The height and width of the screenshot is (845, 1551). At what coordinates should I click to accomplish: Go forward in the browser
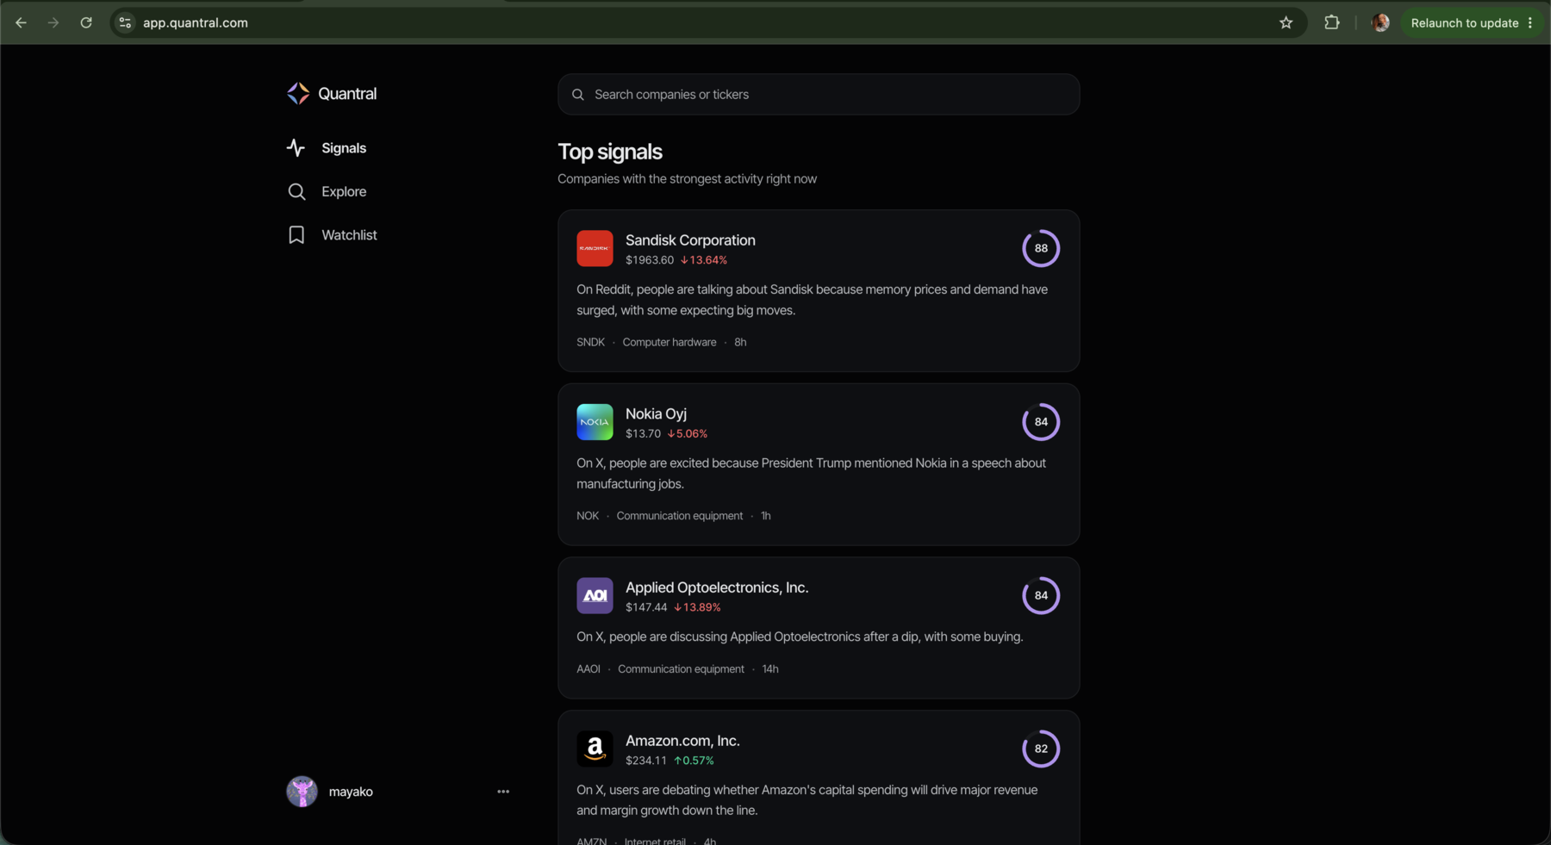point(53,23)
